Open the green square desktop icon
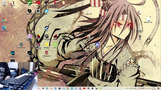Viewport: 161px width, 90px height. 55,44
